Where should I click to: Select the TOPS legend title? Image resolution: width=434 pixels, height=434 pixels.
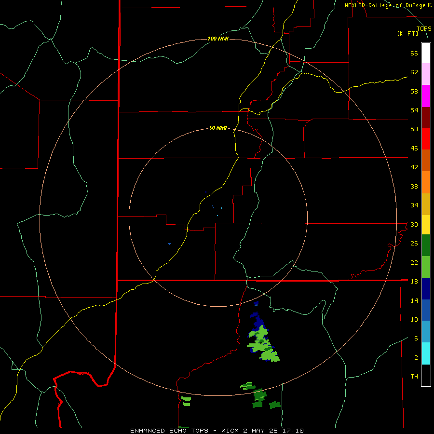pyautogui.click(x=424, y=29)
